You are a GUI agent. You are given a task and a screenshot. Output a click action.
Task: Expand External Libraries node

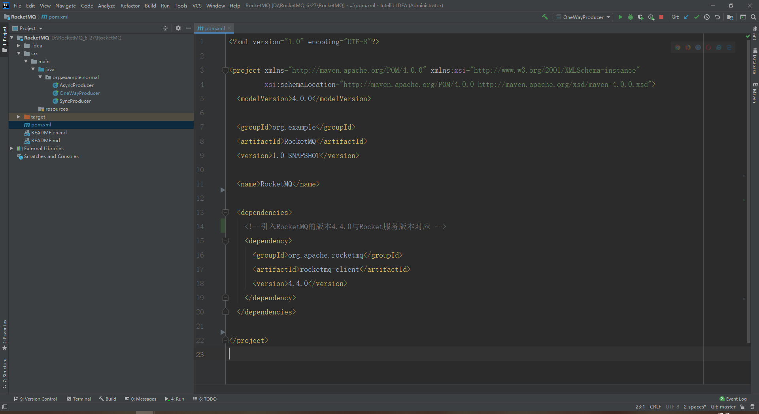click(x=11, y=148)
